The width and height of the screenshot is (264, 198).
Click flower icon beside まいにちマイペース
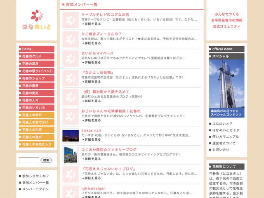click(x=71, y=59)
